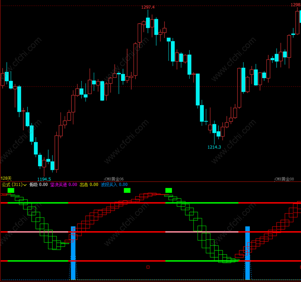Click the second blue 波段买入 signal bar
Image resolution: width=301 pixels, height=282 pixels.
click(x=248, y=253)
